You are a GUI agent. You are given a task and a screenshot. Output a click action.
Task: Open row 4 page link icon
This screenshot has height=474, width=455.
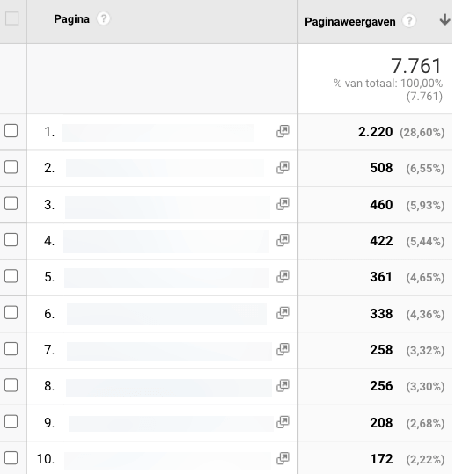click(283, 240)
